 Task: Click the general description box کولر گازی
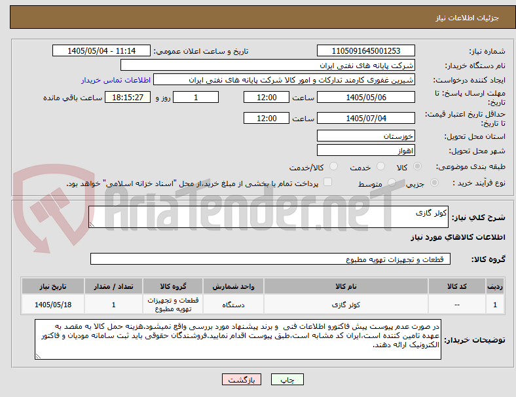tap(268, 217)
